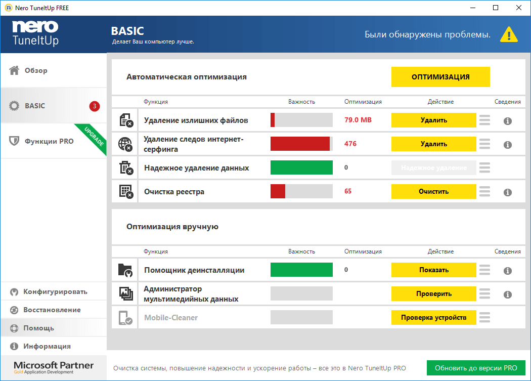
Task: Click the Конфигурировать icon in sidebar
Action: click(14, 292)
